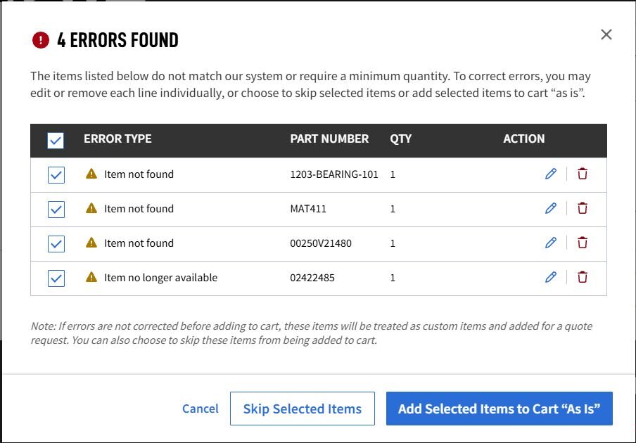Dismiss the errors dialog with the X
Image resolution: width=636 pixels, height=443 pixels.
tap(606, 34)
